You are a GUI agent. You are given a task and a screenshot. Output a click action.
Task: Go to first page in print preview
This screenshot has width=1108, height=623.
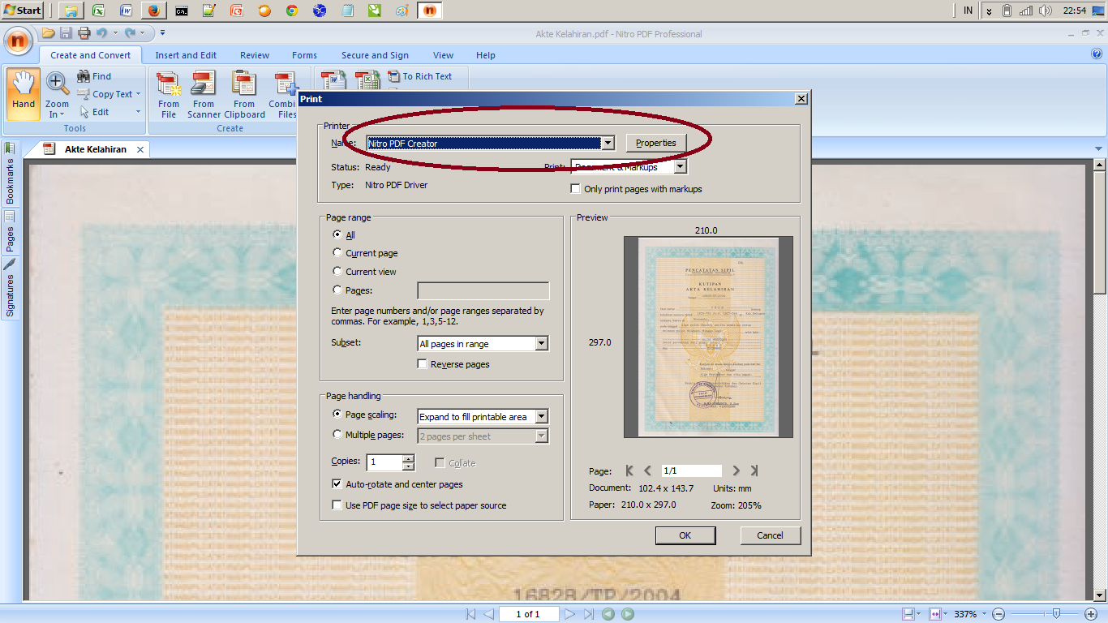(x=629, y=470)
